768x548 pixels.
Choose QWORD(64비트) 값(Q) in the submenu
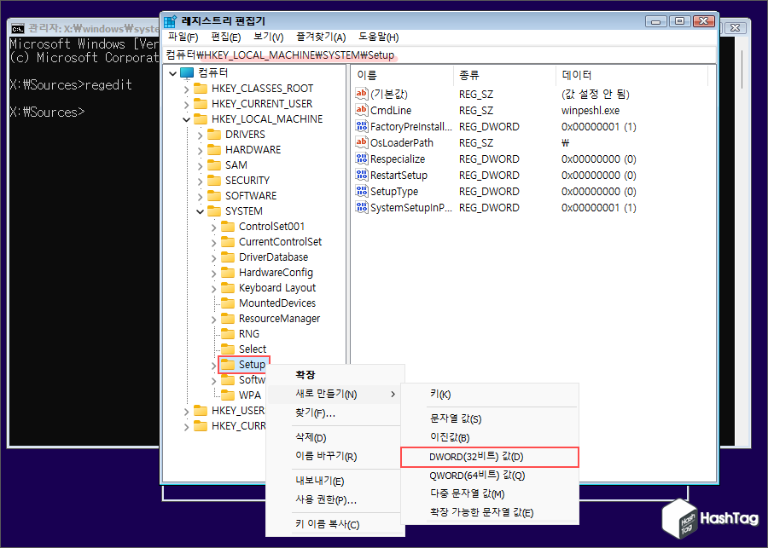[490, 476]
